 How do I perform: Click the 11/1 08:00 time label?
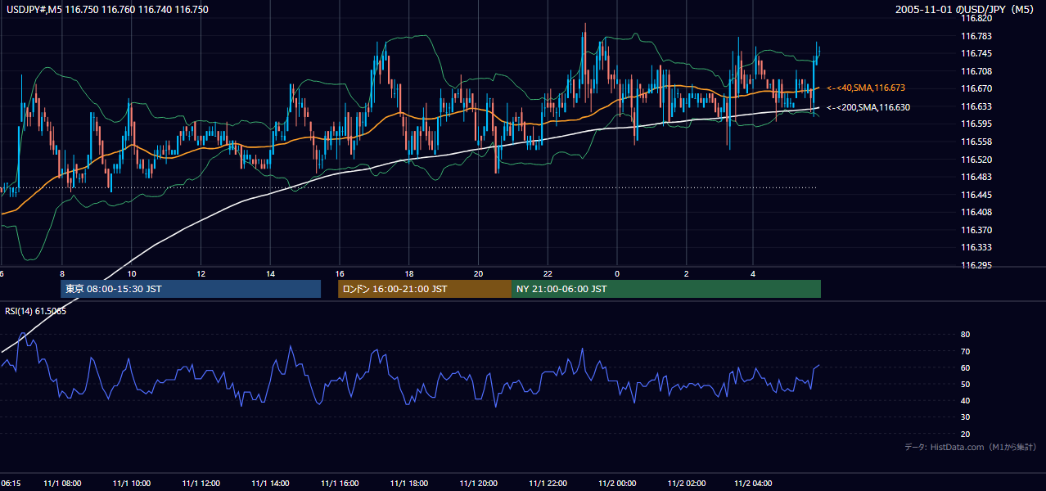(x=62, y=484)
